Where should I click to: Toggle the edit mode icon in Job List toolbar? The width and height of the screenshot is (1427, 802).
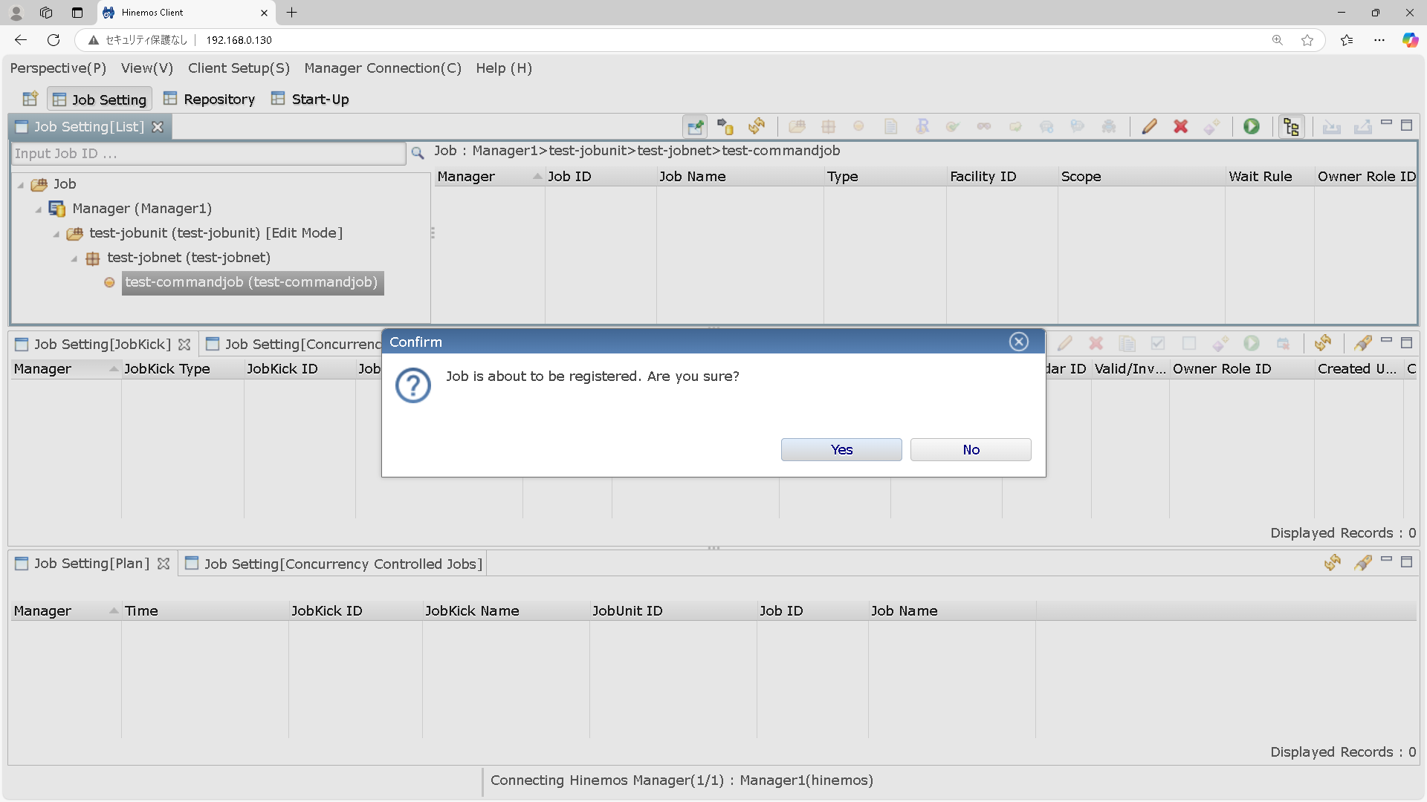click(x=695, y=126)
